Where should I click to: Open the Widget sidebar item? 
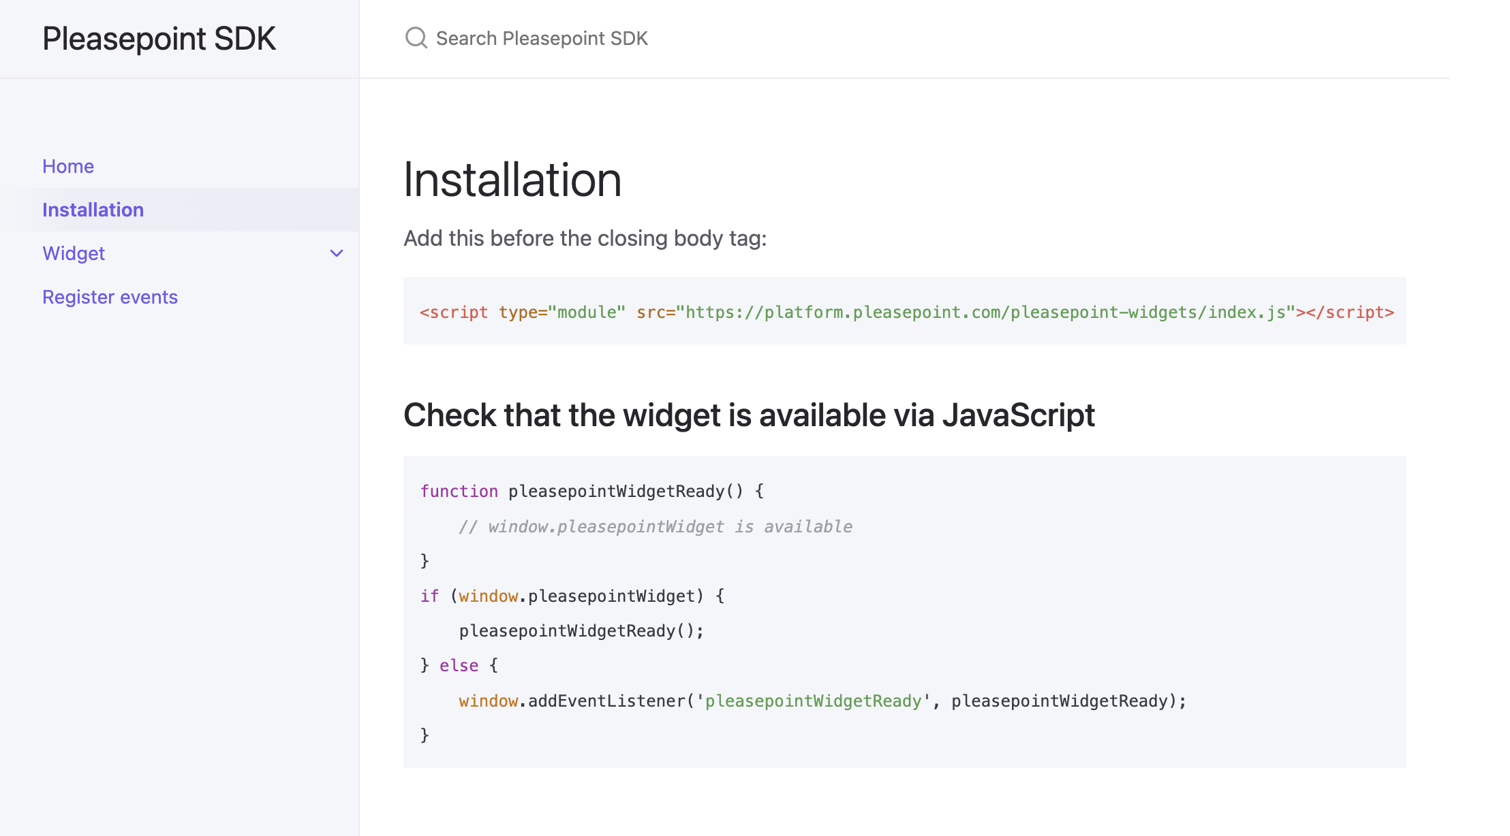point(74,253)
